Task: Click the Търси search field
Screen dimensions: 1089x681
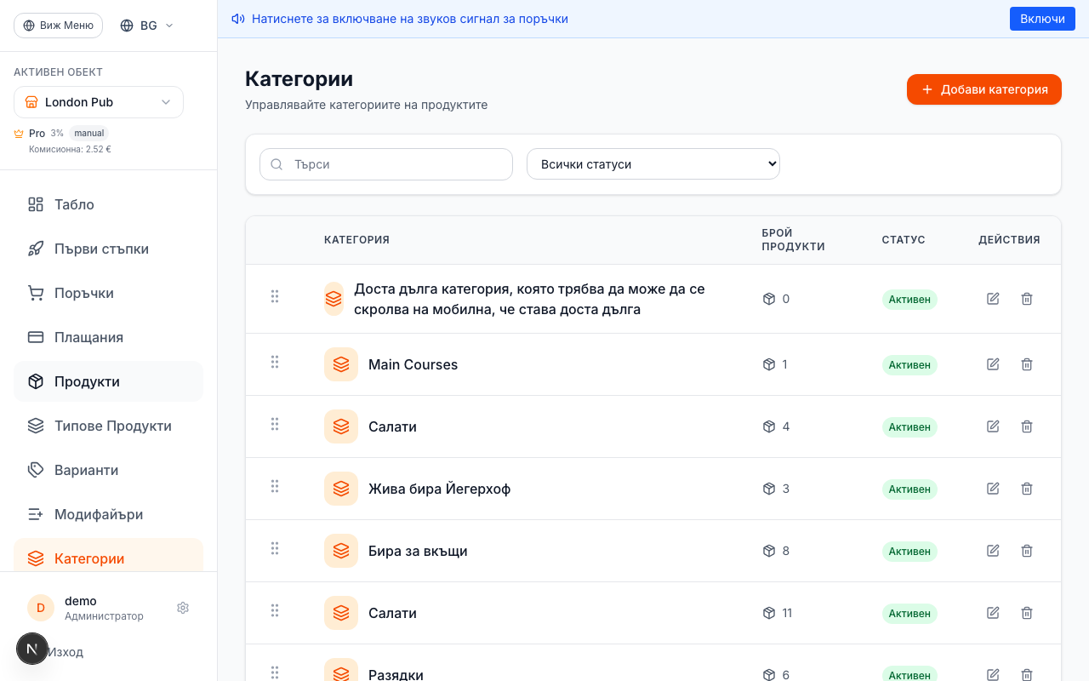Action: click(x=385, y=163)
